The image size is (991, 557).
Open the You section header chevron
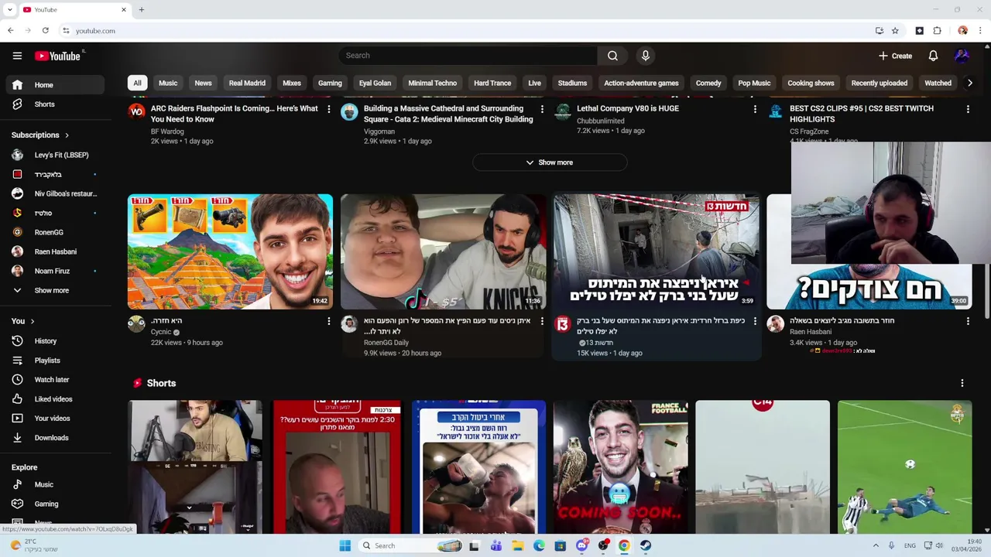(32, 321)
